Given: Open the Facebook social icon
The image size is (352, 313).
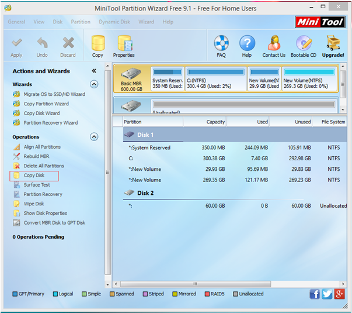Looking at the screenshot, I should [315, 294].
